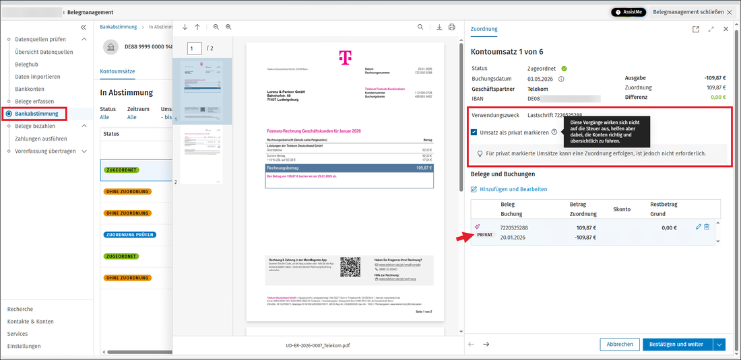Viewport: 741px width, 360px height.
Task: Collapse Belege bezahlen section
Action: click(84, 126)
